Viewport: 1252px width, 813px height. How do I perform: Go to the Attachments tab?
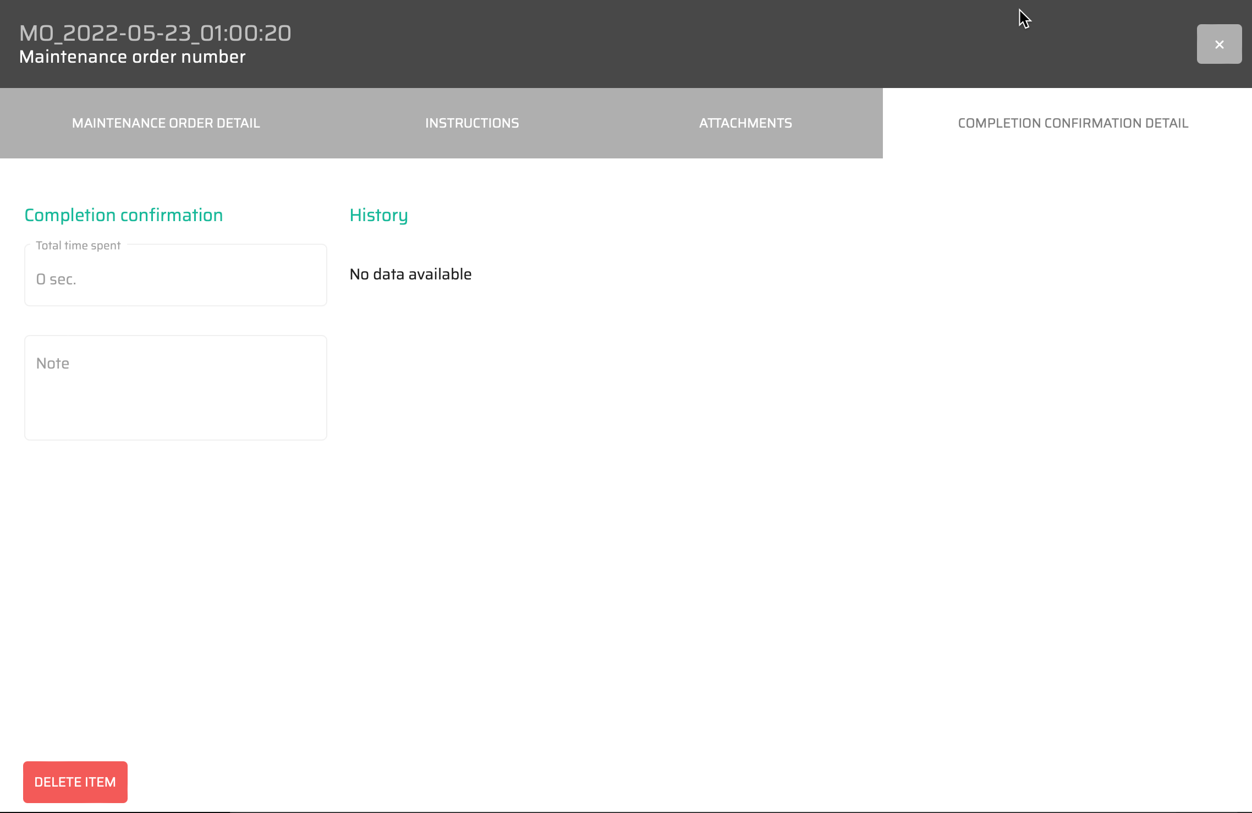pos(745,123)
